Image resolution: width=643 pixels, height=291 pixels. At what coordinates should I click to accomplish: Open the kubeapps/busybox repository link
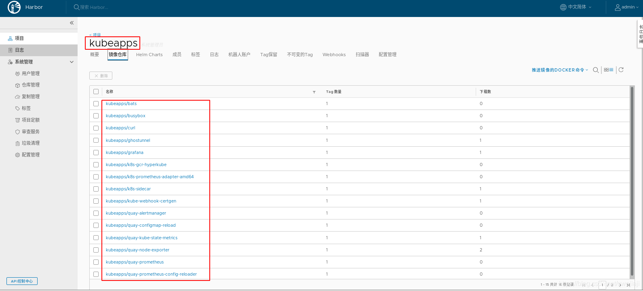(126, 116)
